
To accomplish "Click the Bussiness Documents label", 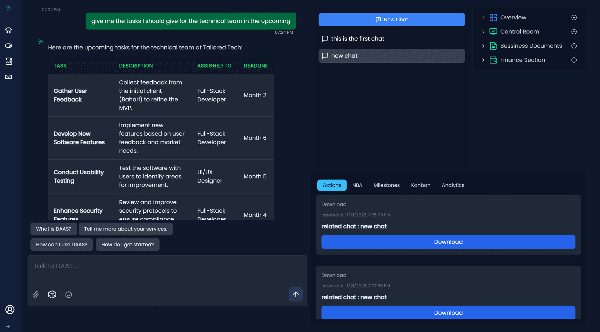I will click(531, 46).
